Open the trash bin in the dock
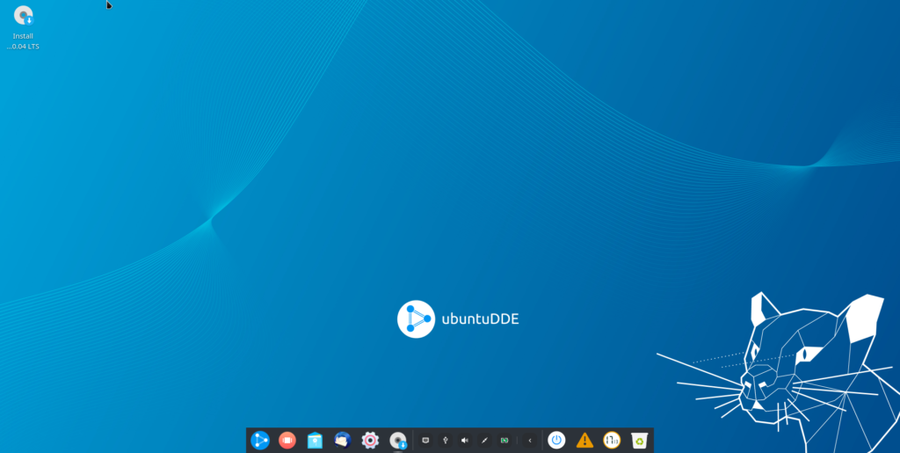 (640, 441)
